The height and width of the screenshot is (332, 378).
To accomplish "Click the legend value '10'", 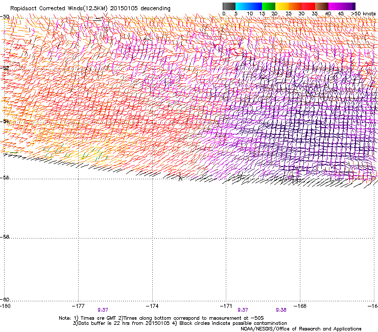I will point(250,14).
